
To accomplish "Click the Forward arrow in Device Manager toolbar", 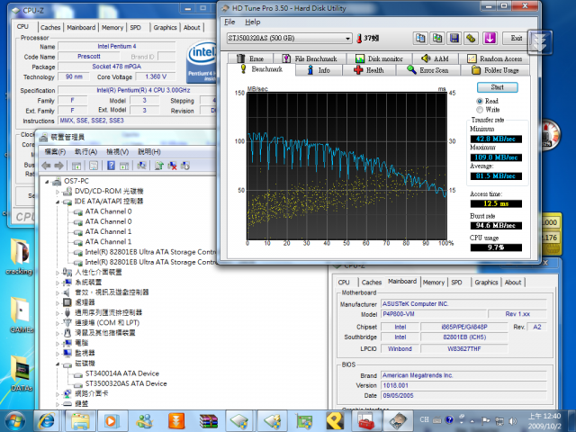I will click(x=58, y=166).
